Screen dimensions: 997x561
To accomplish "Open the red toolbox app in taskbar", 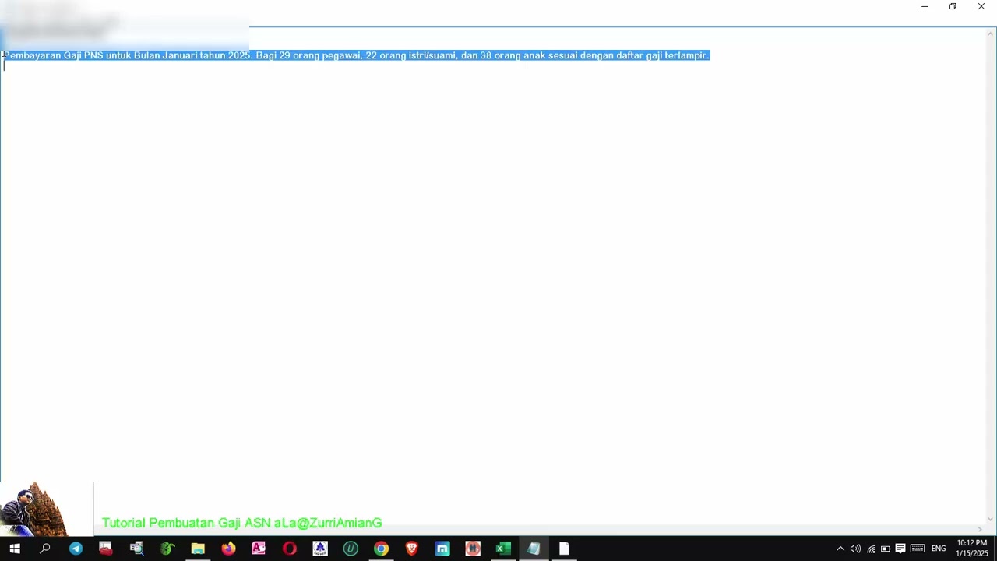I will pos(106,549).
